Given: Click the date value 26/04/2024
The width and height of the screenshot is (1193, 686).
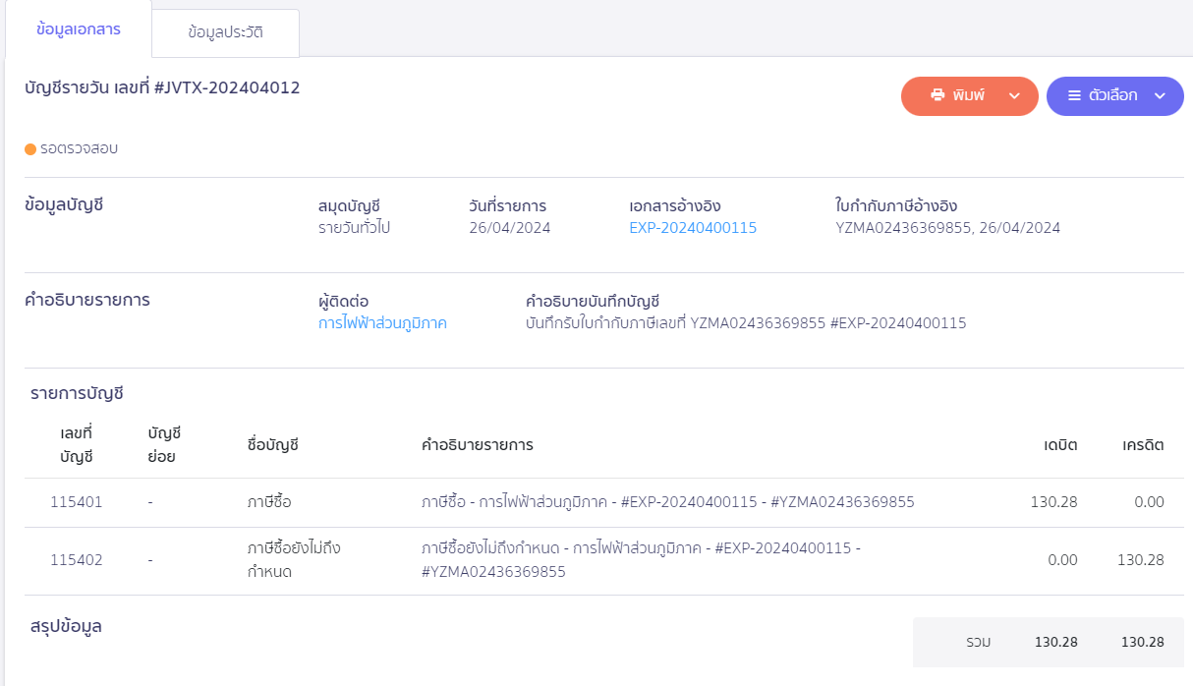Looking at the screenshot, I should click(510, 228).
